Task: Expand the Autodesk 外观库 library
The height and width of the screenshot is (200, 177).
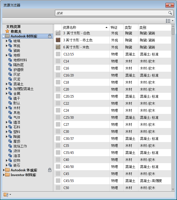Action: tap(4, 170)
